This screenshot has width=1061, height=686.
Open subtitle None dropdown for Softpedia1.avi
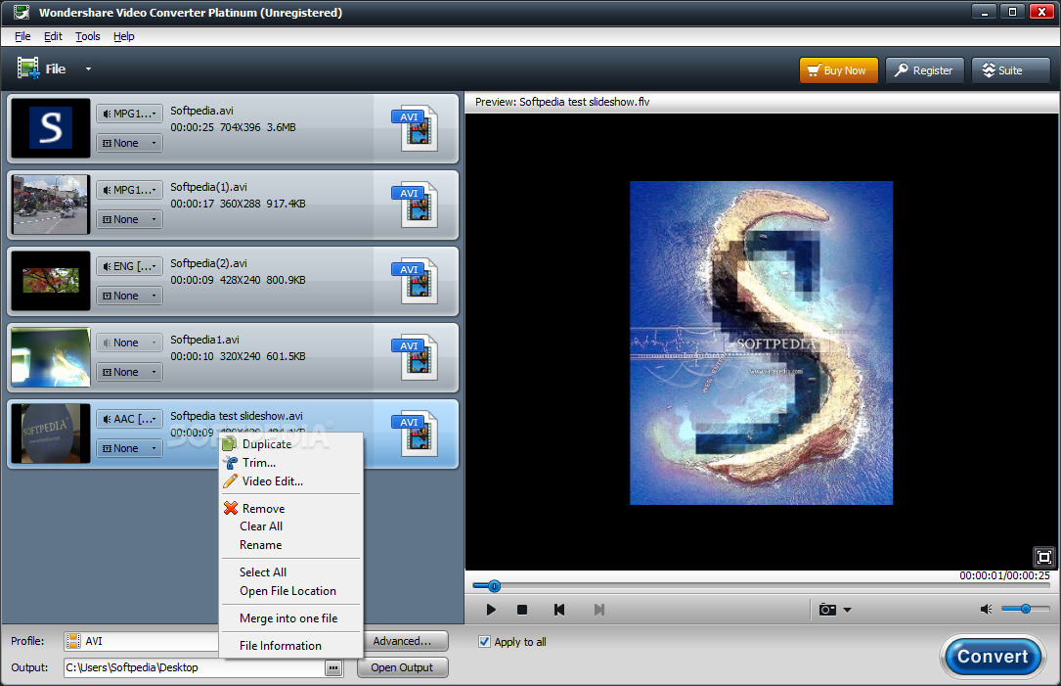(x=129, y=373)
